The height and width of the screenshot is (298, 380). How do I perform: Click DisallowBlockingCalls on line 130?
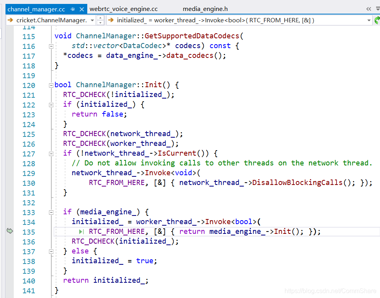click(297, 182)
